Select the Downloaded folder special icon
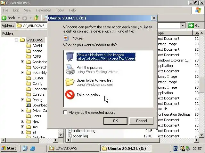Image resolution: width=205 pixels, height=153 pixels. (x=29, y=105)
